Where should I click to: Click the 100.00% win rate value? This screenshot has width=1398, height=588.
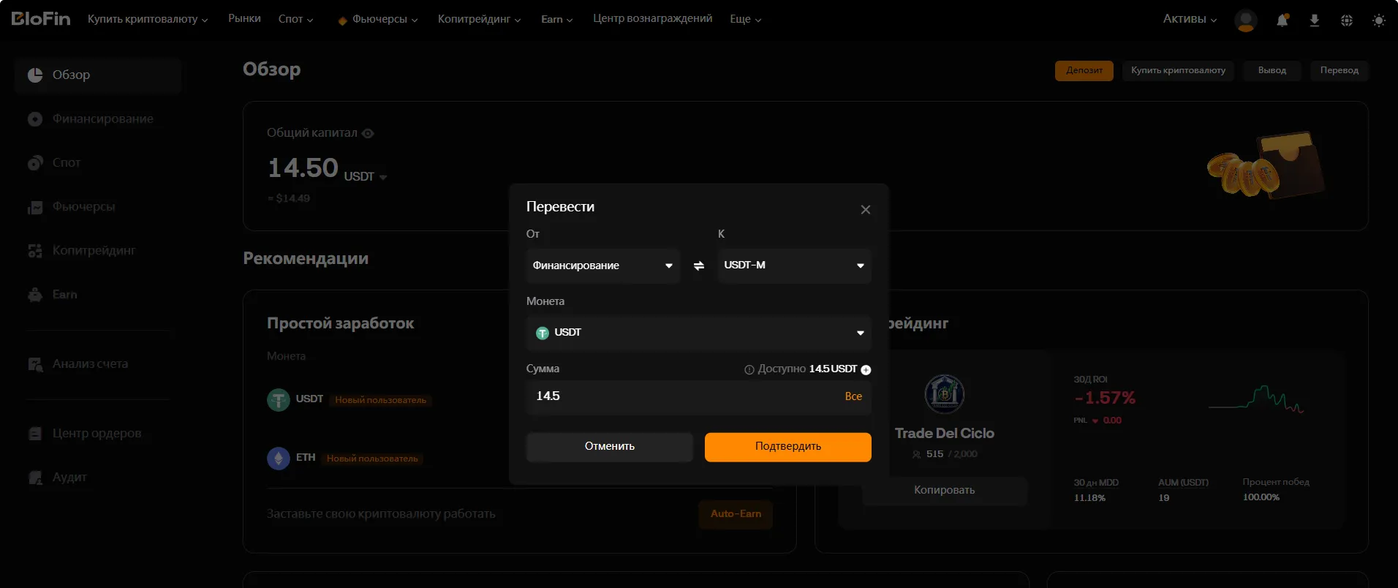[1261, 497]
